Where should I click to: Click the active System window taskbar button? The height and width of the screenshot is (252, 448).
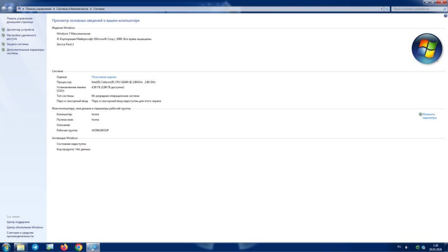[93, 247]
